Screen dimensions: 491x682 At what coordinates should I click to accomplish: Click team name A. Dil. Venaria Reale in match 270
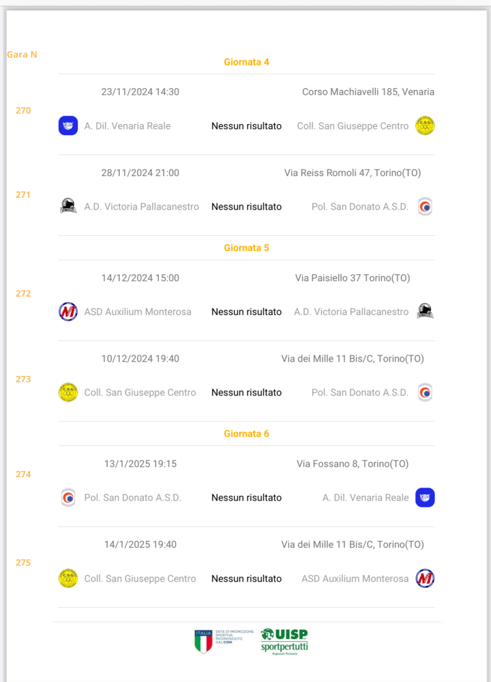point(128,126)
